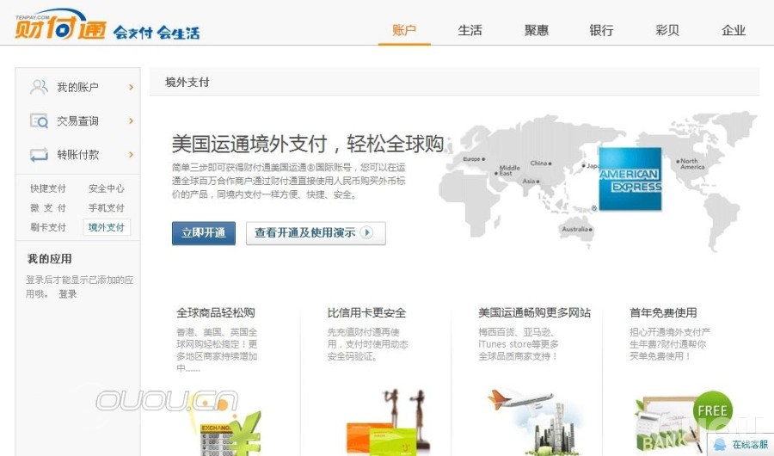This screenshot has width=774, height=456.
Task: Click the Middle East map label
Action: 509,170
